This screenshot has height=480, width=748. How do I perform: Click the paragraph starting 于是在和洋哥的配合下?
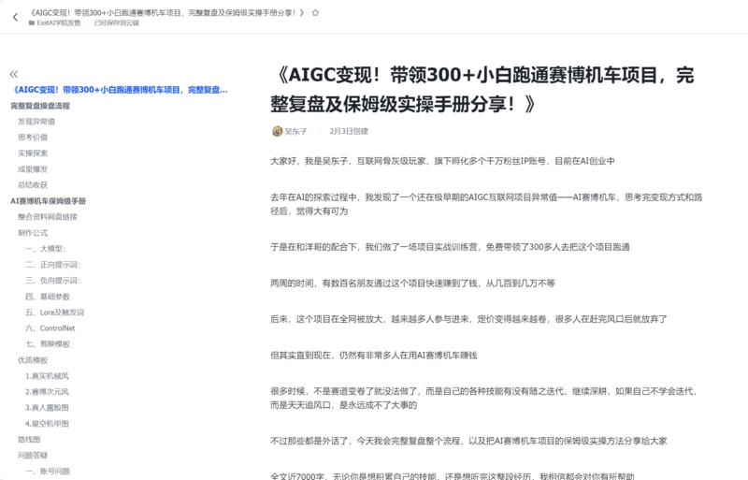pos(450,247)
